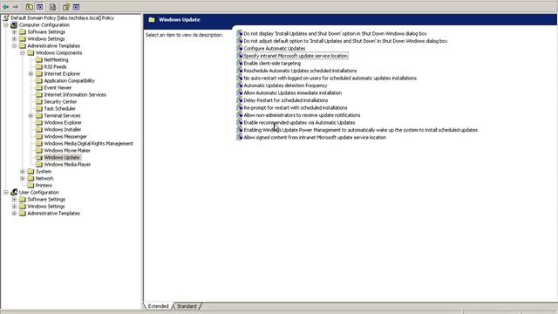The width and height of the screenshot is (558, 314).
Task: Click the Forward arrow toolbar icon
Action: [x=16, y=7]
